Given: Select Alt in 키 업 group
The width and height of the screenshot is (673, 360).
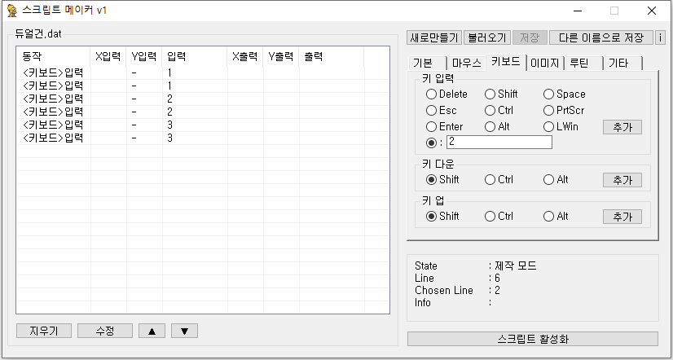Looking at the screenshot, I should click(556, 217).
